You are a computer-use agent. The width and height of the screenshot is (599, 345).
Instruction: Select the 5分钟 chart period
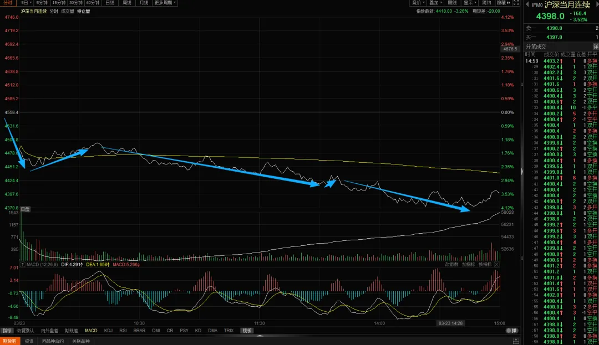[x=42, y=3]
